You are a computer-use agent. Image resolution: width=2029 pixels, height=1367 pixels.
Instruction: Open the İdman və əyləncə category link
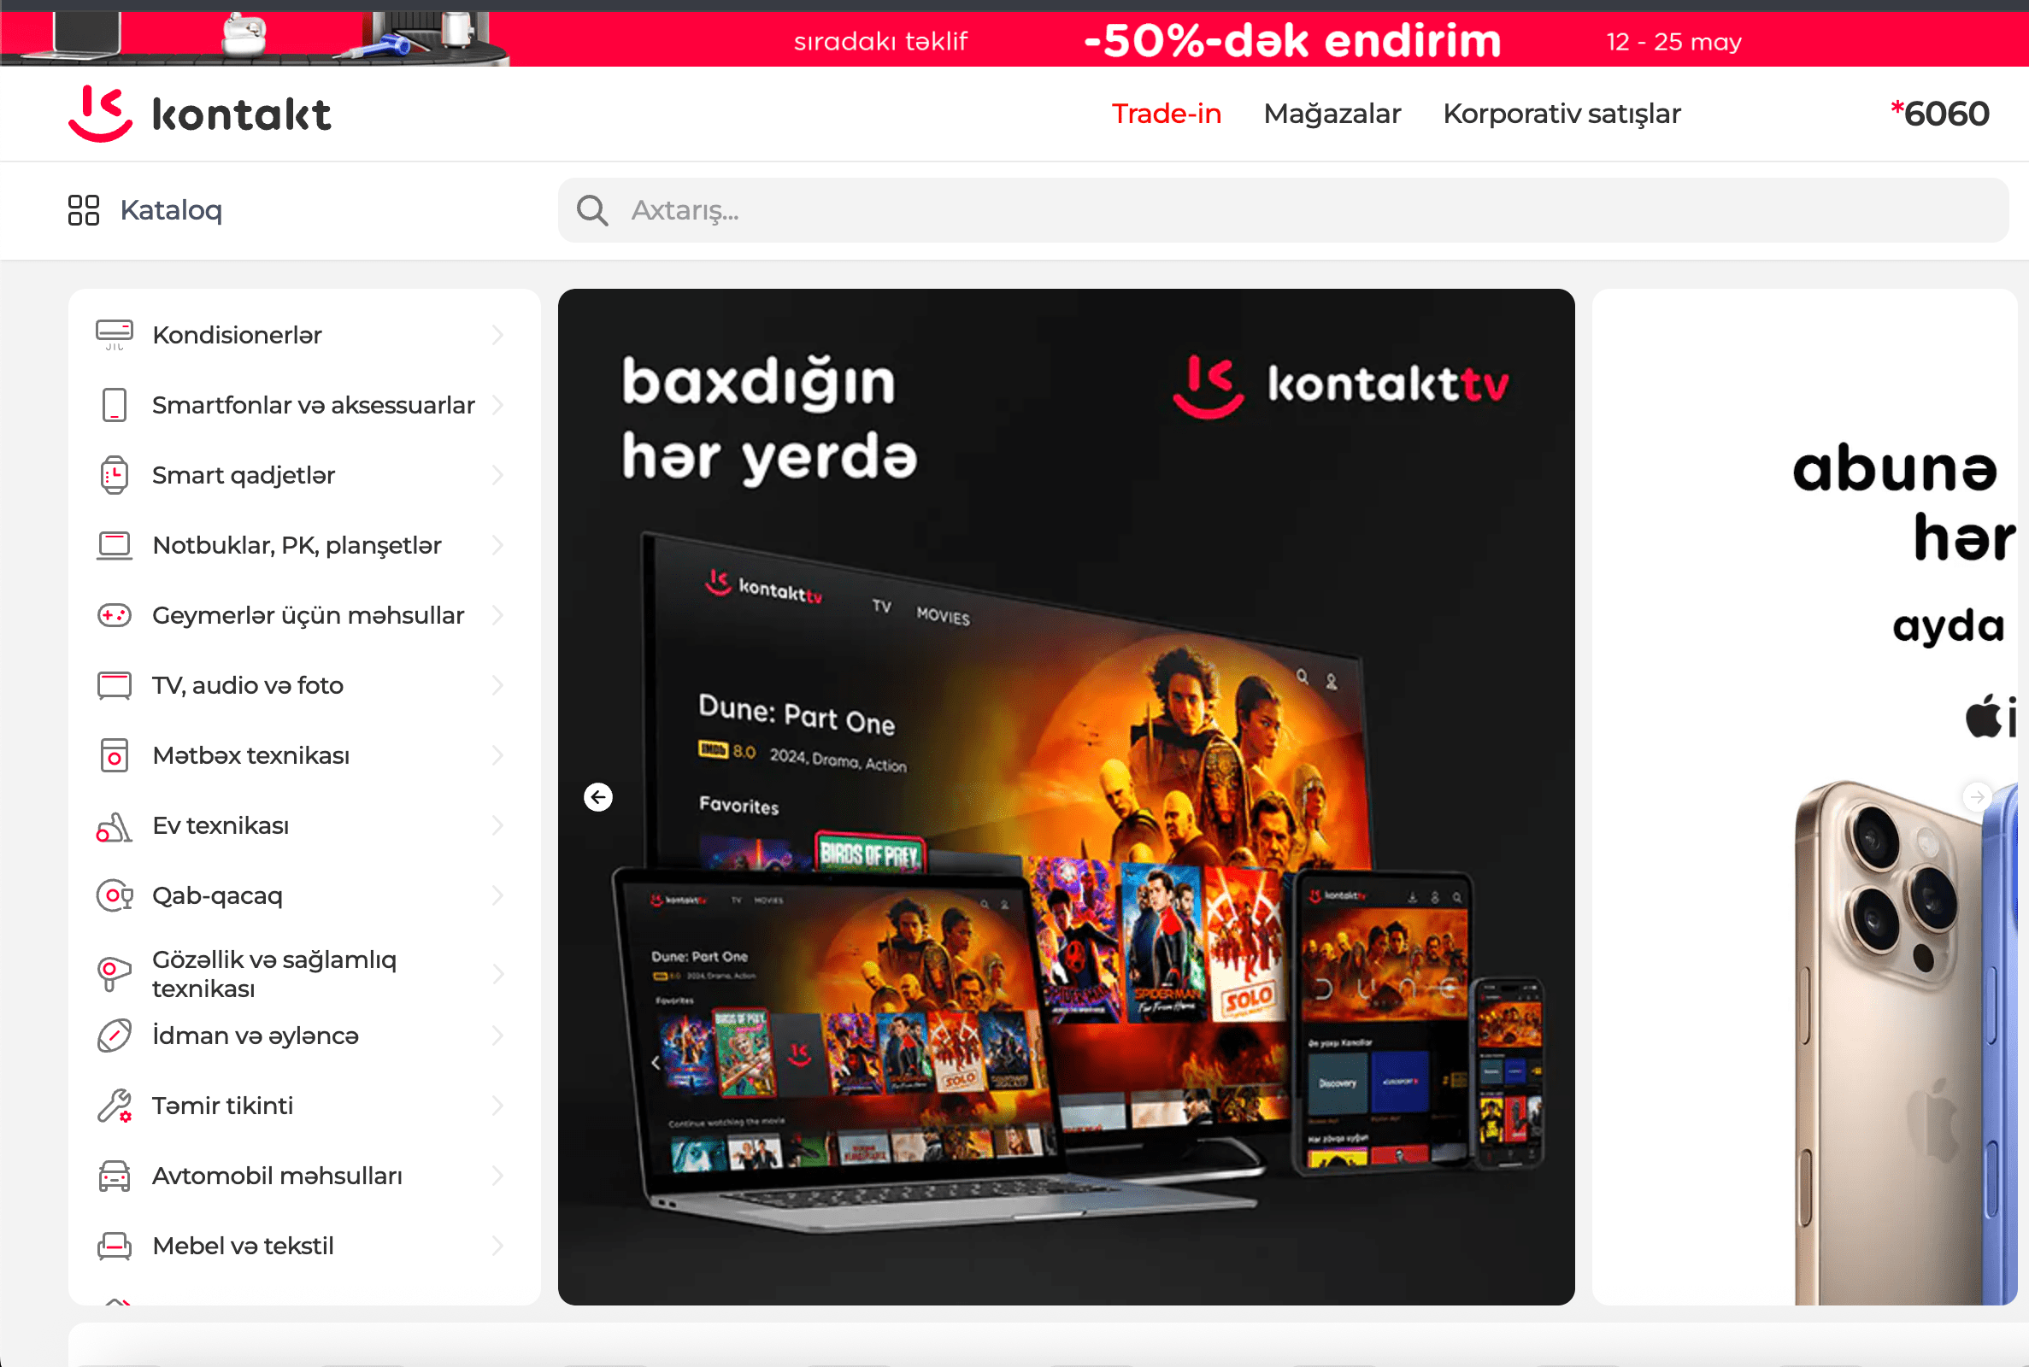(256, 1036)
